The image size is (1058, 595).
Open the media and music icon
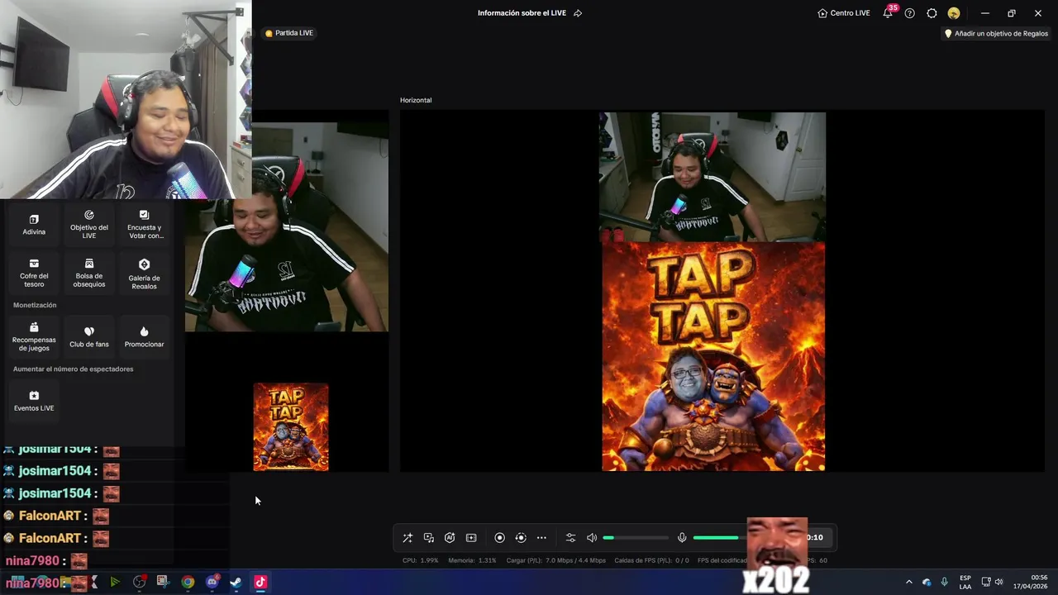tap(429, 538)
